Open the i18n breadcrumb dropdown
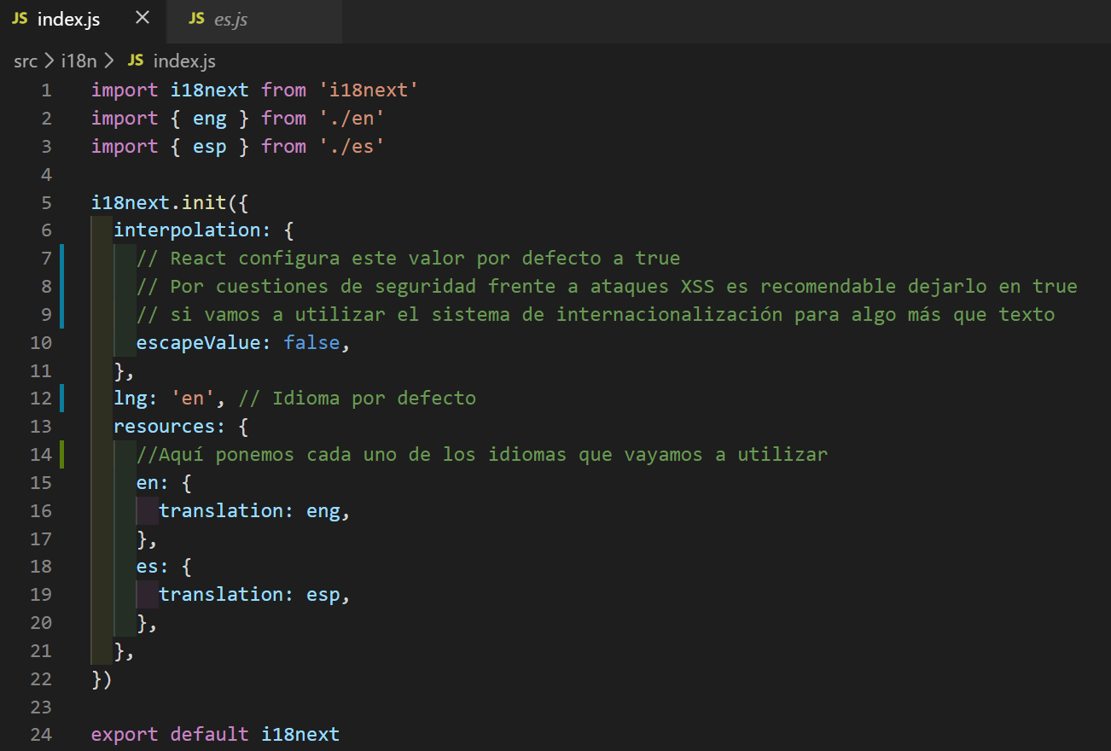 [x=78, y=61]
